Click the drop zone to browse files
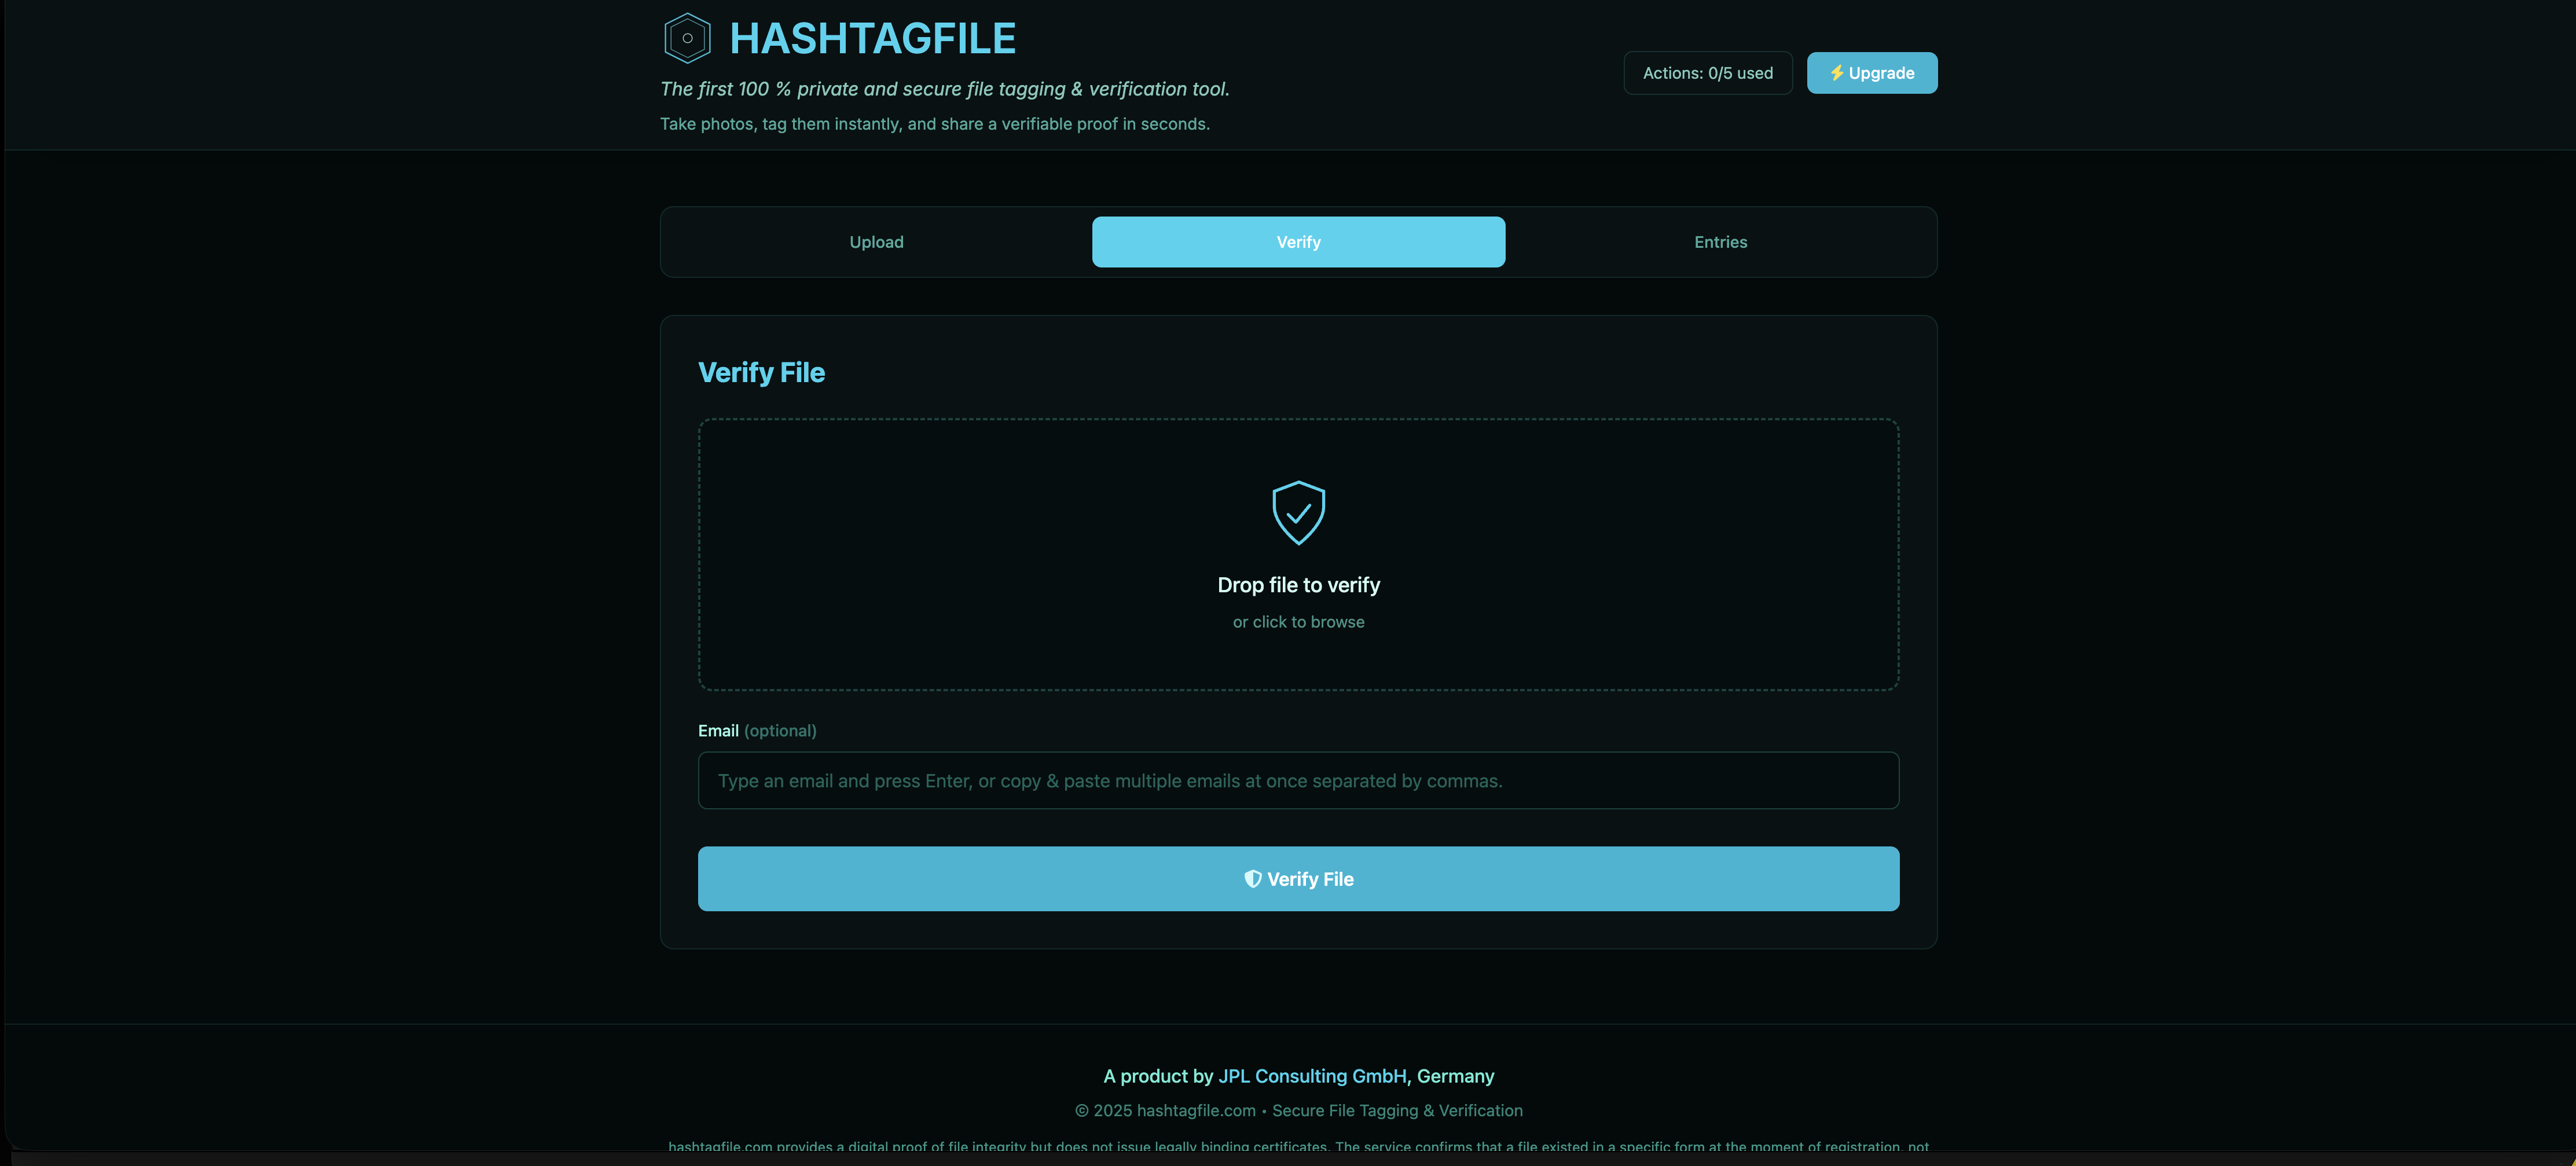Viewport: 2576px width, 1166px height. pyautogui.click(x=1298, y=556)
